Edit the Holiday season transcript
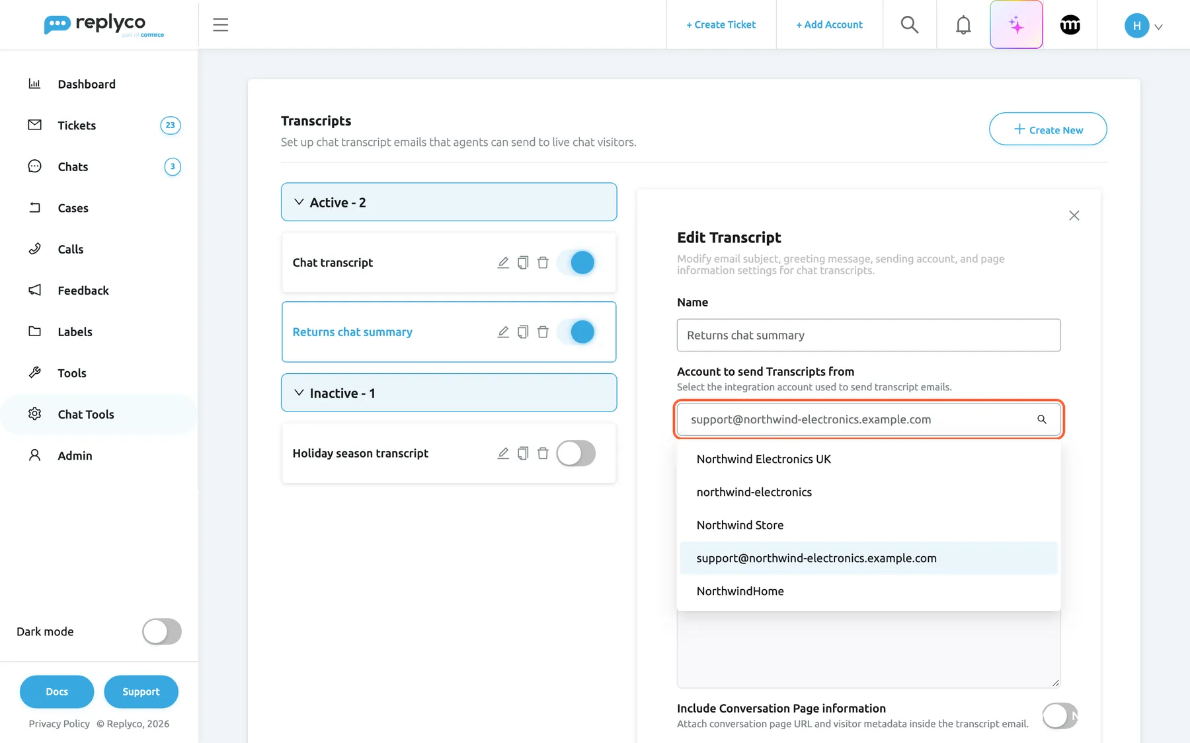1190x743 pixels. (x=503, y=453)
